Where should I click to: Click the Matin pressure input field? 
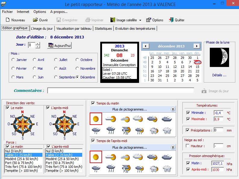tap(218, 163)
